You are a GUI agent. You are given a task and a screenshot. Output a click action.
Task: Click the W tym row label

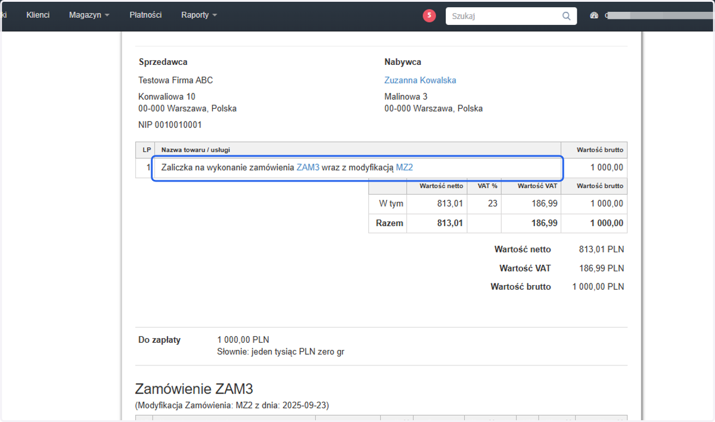391,204
